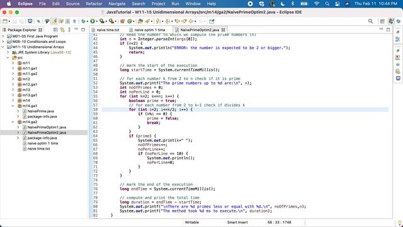Image resolution: width=403 pixels, height=227 pixels.
Task: Click the Open Type toolbar icon
Action: [140, 21]
